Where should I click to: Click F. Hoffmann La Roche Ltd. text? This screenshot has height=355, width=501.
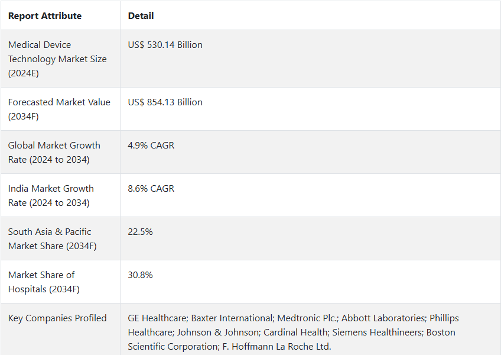276,347
